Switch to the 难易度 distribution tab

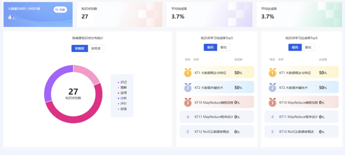(96, 49)
